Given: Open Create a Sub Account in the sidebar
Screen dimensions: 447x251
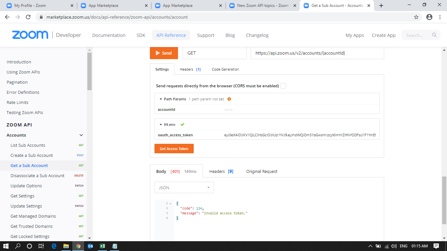Looking at the screenshot, I should (x=32, y=155).
